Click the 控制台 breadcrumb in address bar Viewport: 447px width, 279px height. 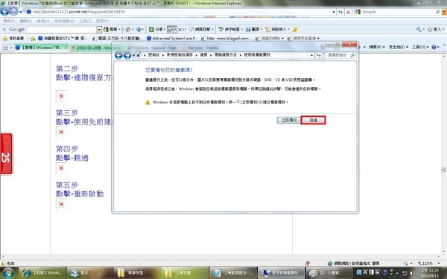point(153,54)
